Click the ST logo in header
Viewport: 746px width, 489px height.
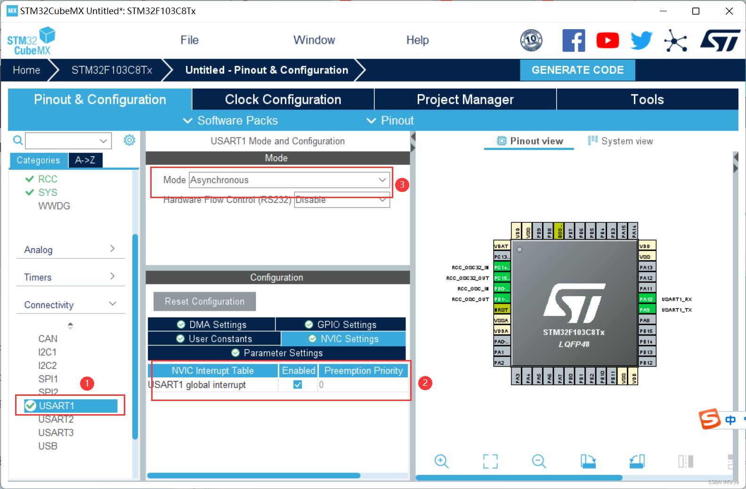[x=720, y=40]
